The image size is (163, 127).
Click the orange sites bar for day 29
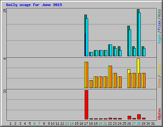point(144,80)
